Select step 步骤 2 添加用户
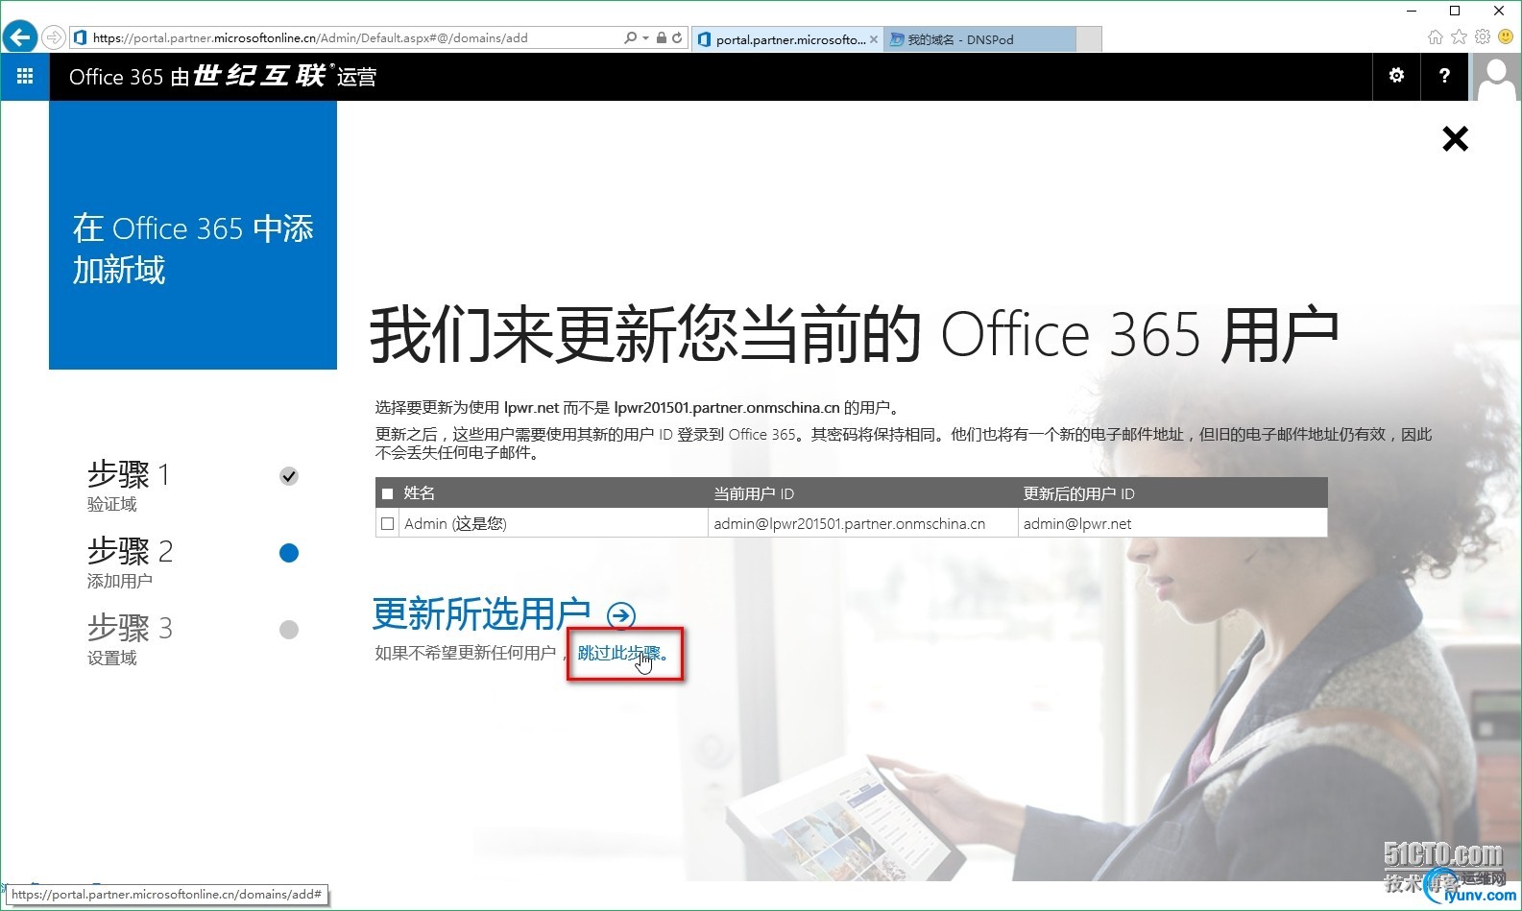The image size is (1522, 911). (x=130, y=562)
